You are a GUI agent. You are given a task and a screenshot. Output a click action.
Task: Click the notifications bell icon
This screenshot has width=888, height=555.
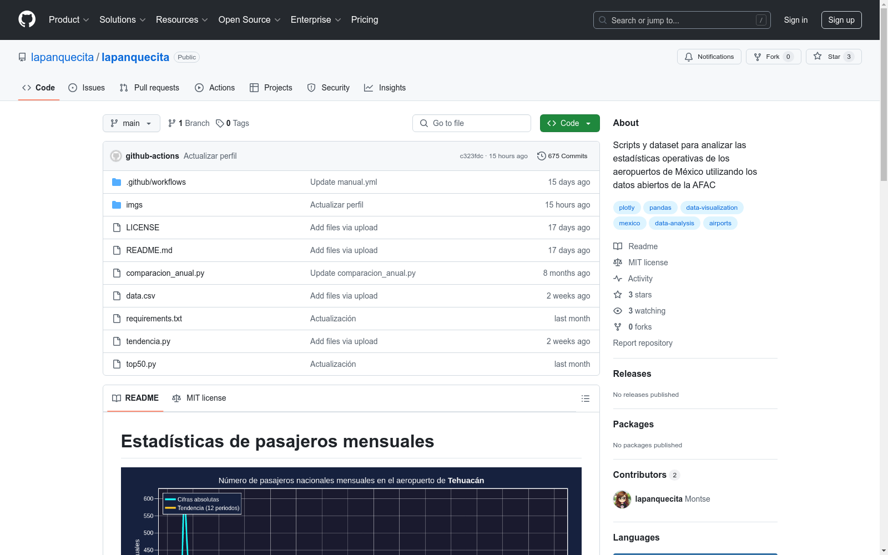(x=689, y=57)
